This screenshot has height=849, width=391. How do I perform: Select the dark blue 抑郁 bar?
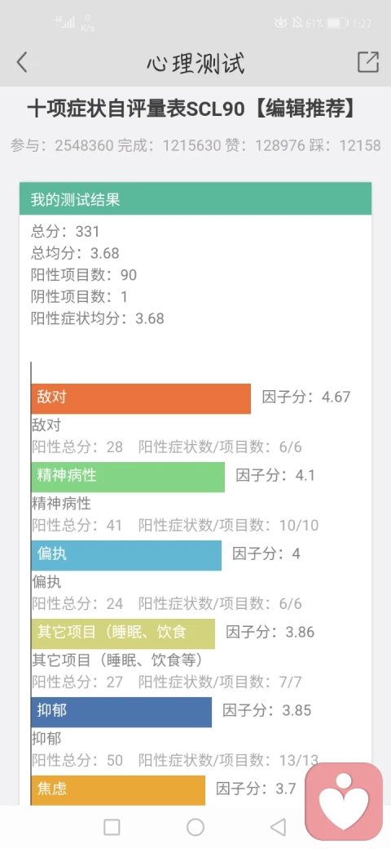tap(121, 712)
